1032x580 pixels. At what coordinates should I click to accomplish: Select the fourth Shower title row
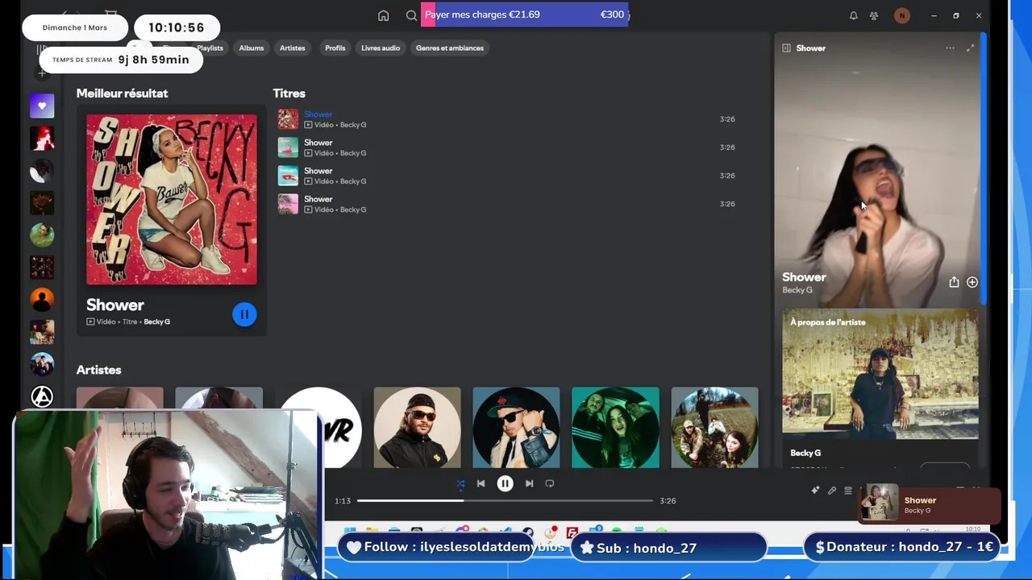[x=506, y=204]
